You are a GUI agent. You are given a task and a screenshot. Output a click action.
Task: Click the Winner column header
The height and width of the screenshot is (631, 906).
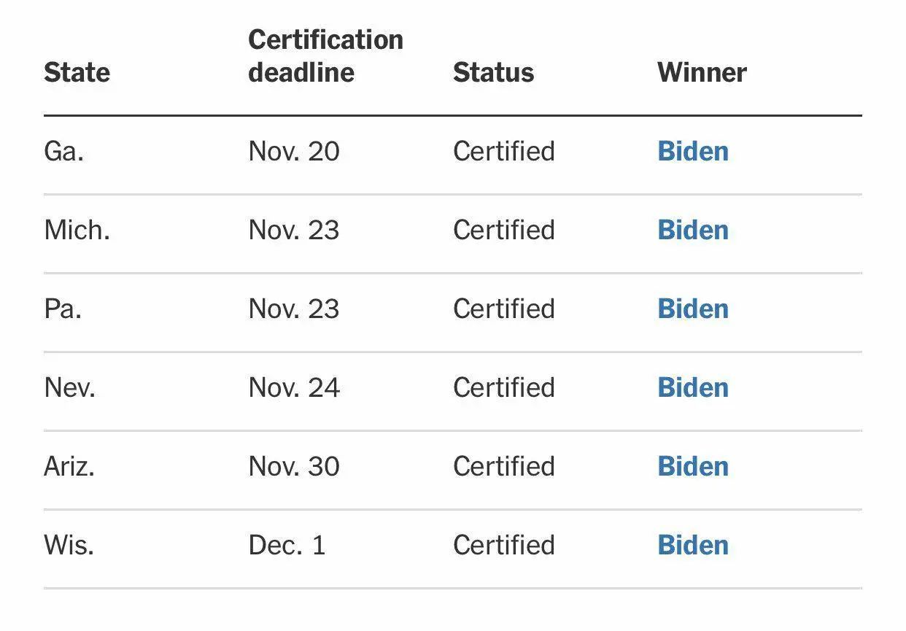tap(702, 72)
